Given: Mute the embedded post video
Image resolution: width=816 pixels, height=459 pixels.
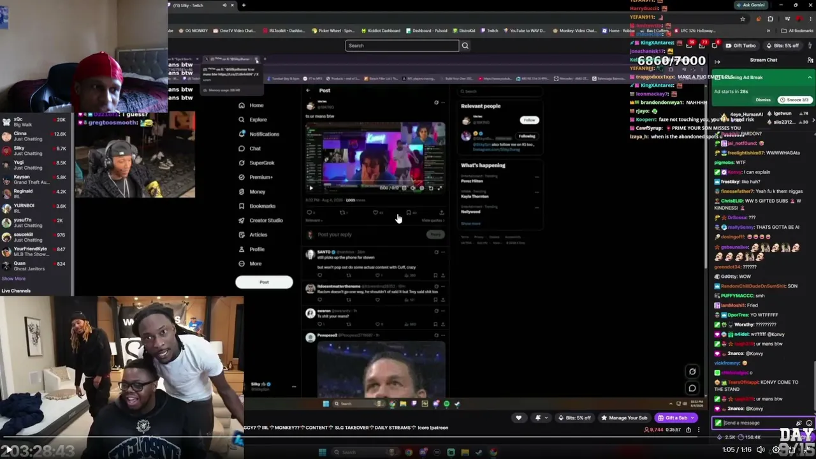Looking at the screenshot, I should 412,188.
